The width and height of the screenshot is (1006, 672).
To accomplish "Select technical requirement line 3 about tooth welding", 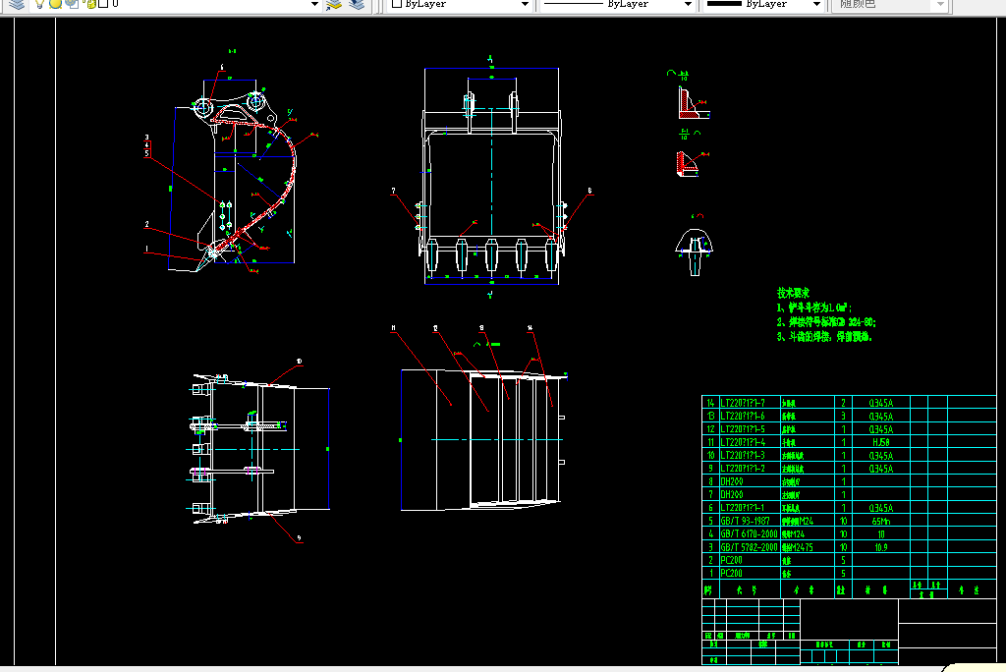I will point(824,336).
